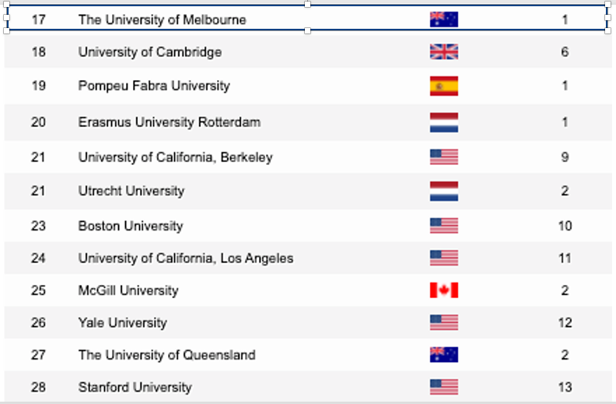The width and height of the screenshot is (616, 404).
Task: Click rank number 27
Action: tap(39, 354)
